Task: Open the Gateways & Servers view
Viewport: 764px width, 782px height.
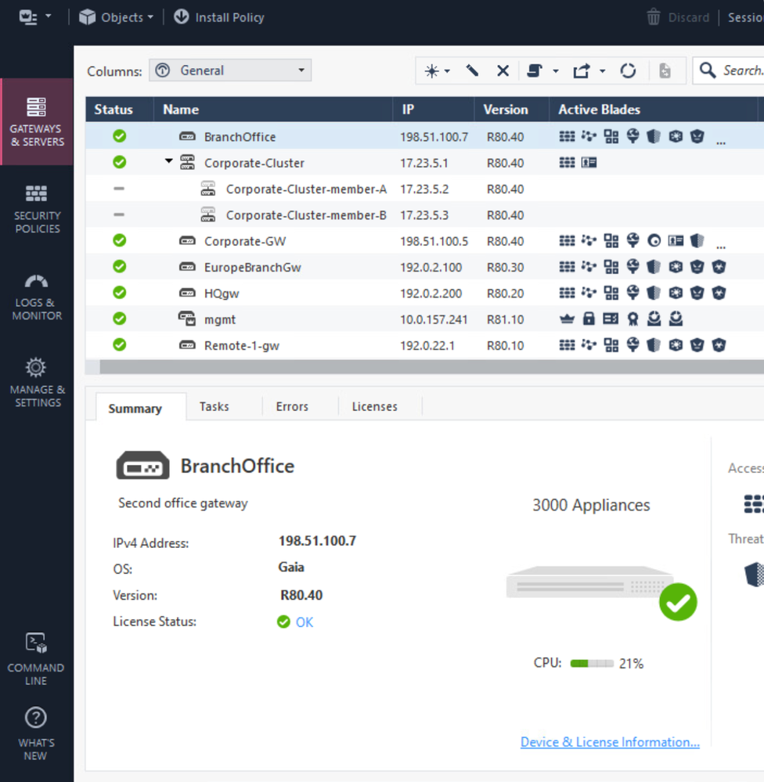Action: [x=37, y=121]
